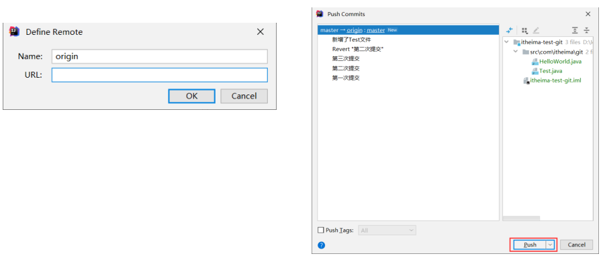The image size is (603, 258).
Task: Open help with the blue question mark
Action: (x=322, y=245)
